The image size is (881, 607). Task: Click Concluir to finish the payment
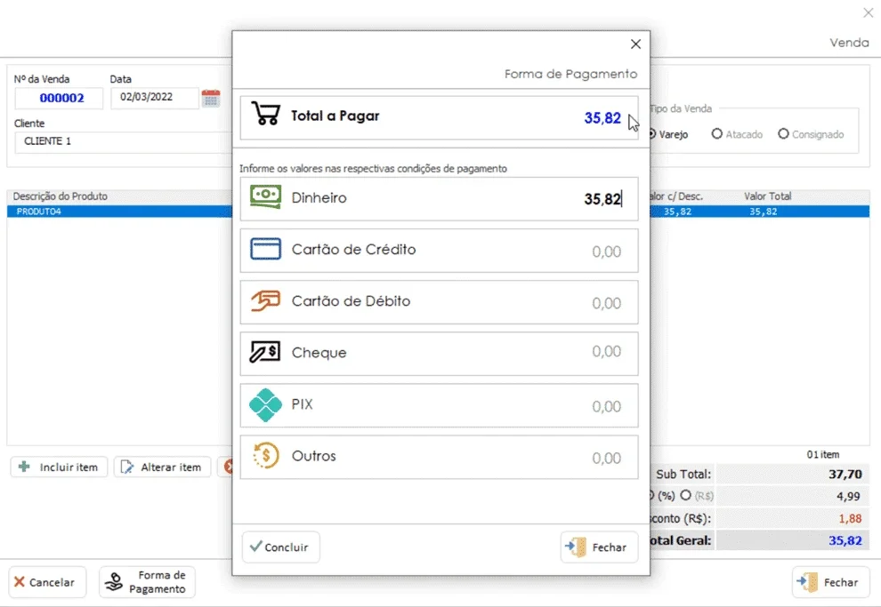coord(280,547)
